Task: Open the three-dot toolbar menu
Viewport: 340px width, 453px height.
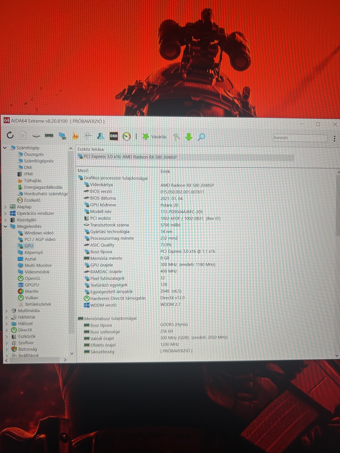Action: pyautogui.click(x=335, y=138)
